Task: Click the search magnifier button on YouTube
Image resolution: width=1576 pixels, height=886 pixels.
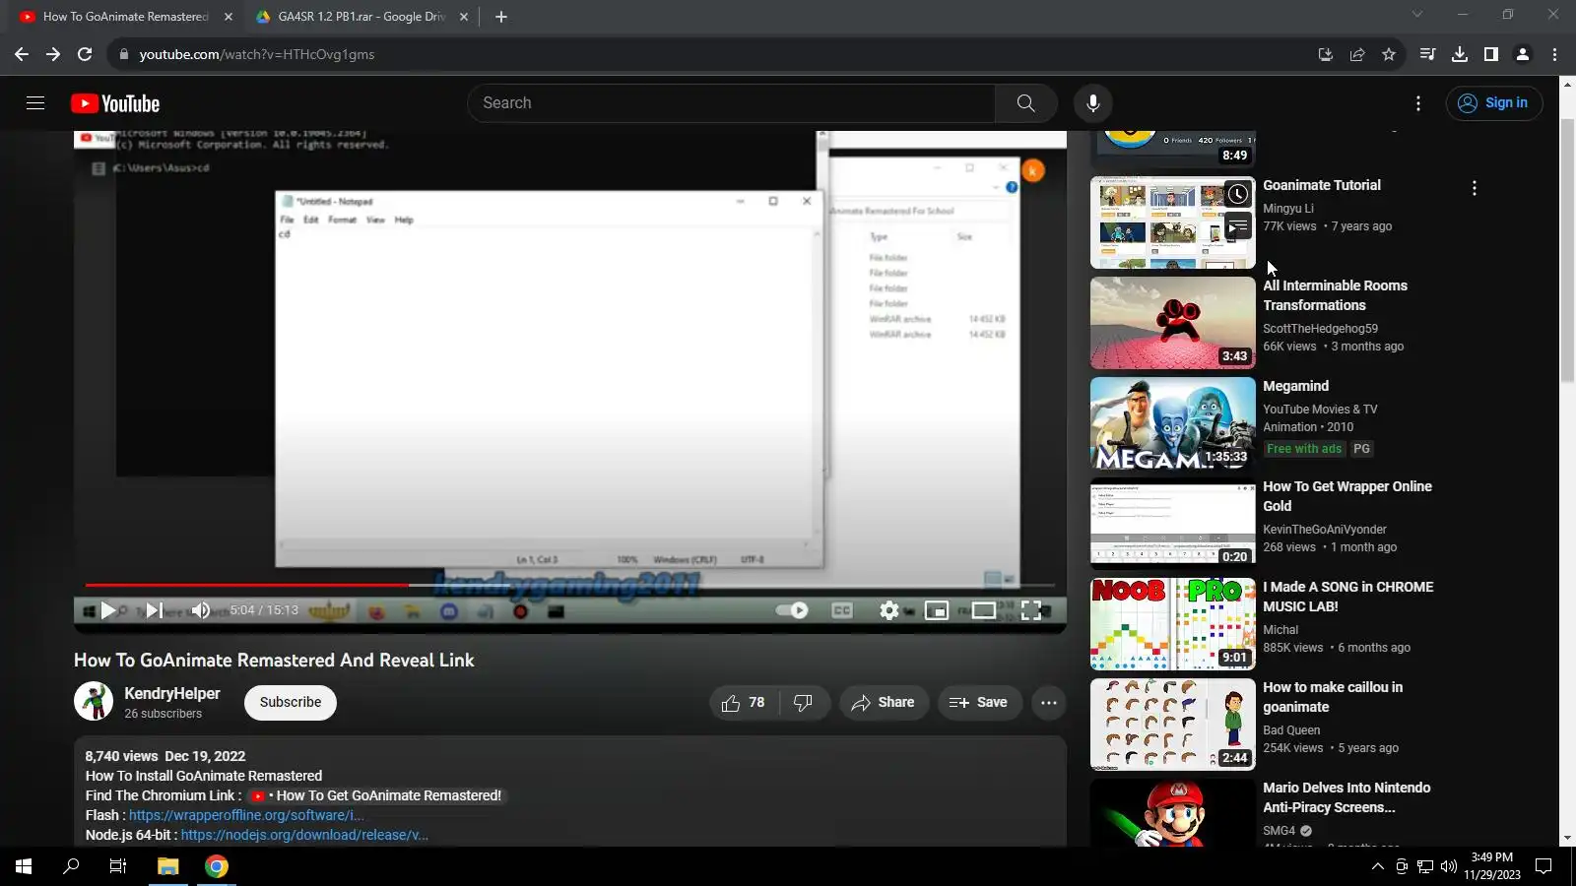Action: click(1025, 103)
